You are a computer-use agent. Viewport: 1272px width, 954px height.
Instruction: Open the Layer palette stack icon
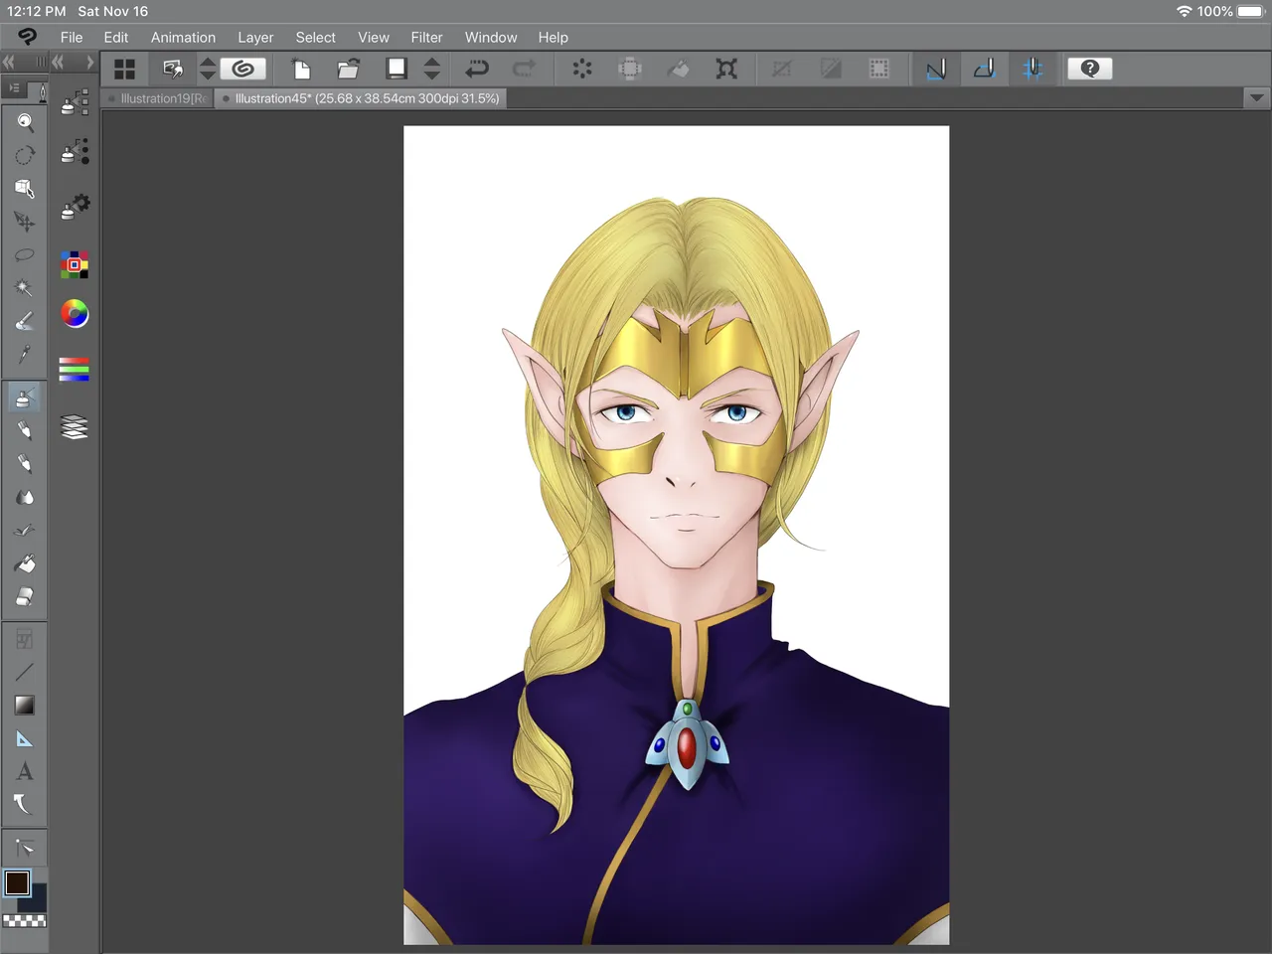[75, 427]
